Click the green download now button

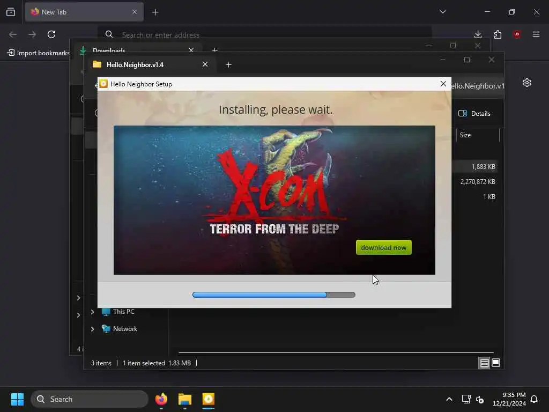383,247
